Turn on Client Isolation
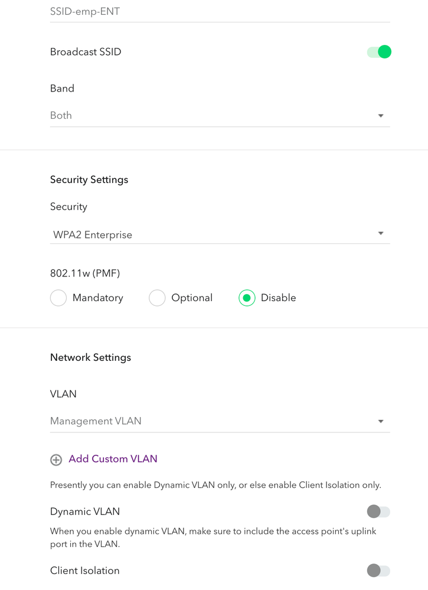Image resolution: width=428 pixels, height=590 pixels. pos(379,571)
